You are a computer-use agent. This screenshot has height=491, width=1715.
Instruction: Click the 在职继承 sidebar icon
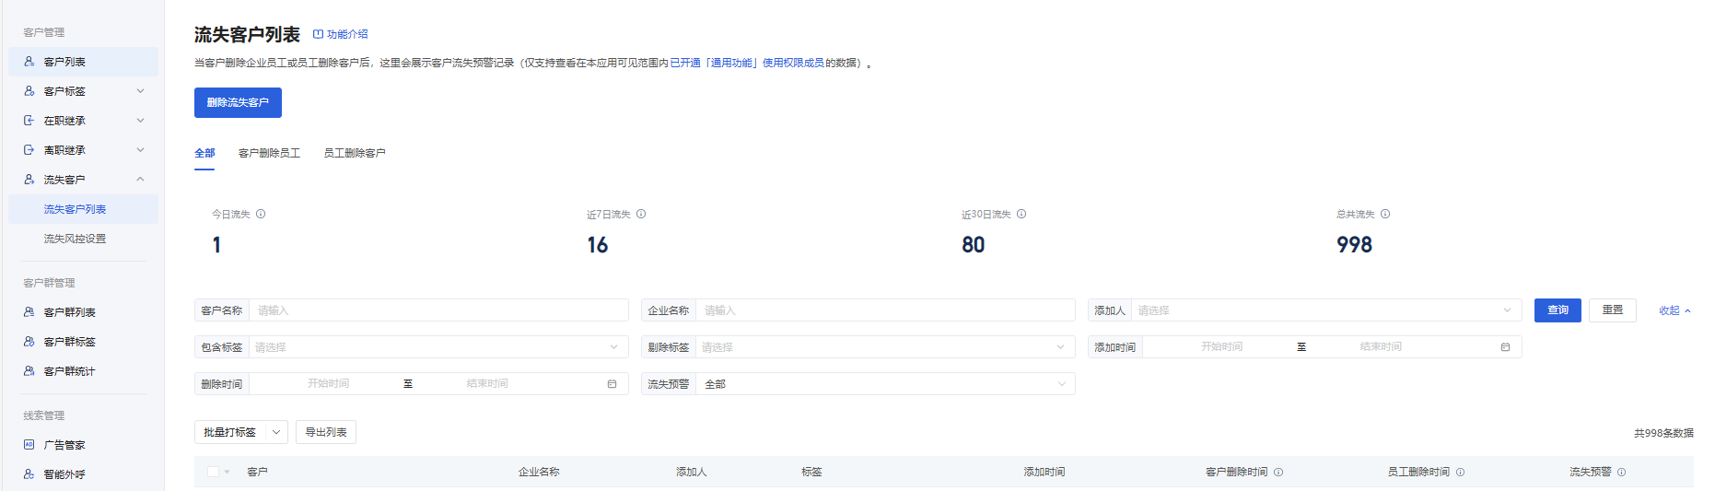[29, 121]
